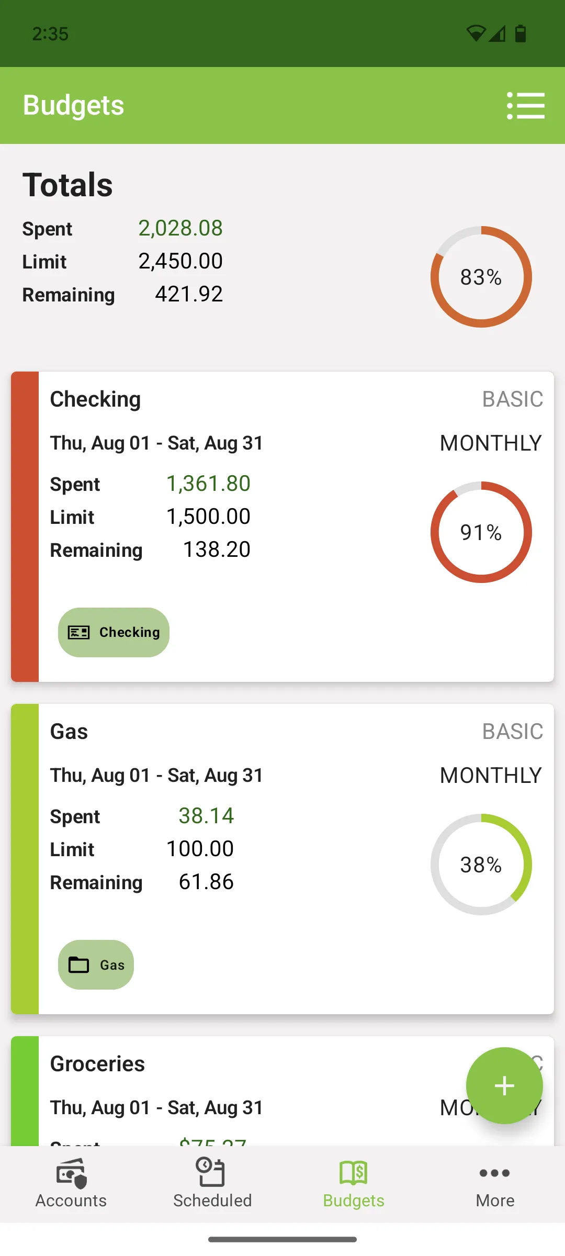Open the Accounts tab icon
565x1256 pixels.
click(x=71, y=1173)
